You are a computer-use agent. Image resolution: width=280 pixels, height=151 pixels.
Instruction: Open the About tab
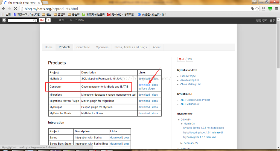point(157,47)
